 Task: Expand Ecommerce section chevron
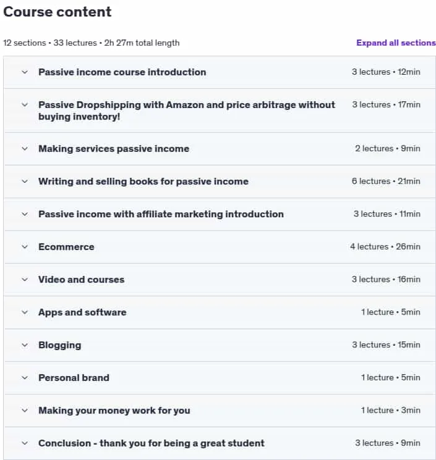[x=25, y=247]
